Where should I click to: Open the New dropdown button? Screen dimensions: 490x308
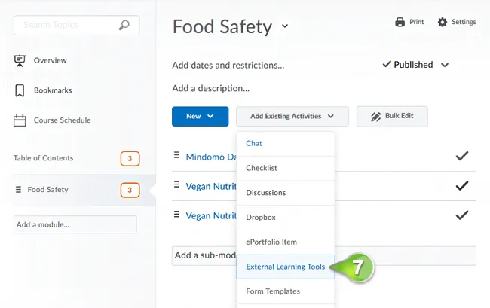point(200,117)
